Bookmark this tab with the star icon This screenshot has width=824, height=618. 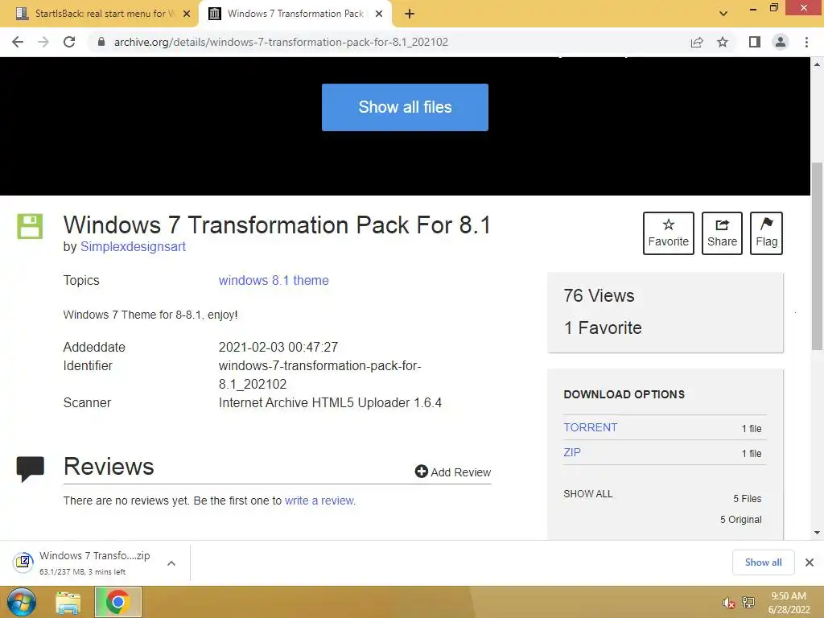tap(723, 42)
